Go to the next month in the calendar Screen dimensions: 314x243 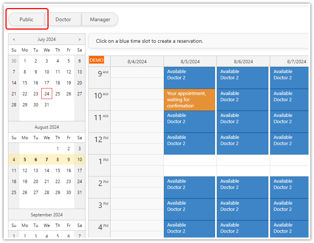[80, 39]
